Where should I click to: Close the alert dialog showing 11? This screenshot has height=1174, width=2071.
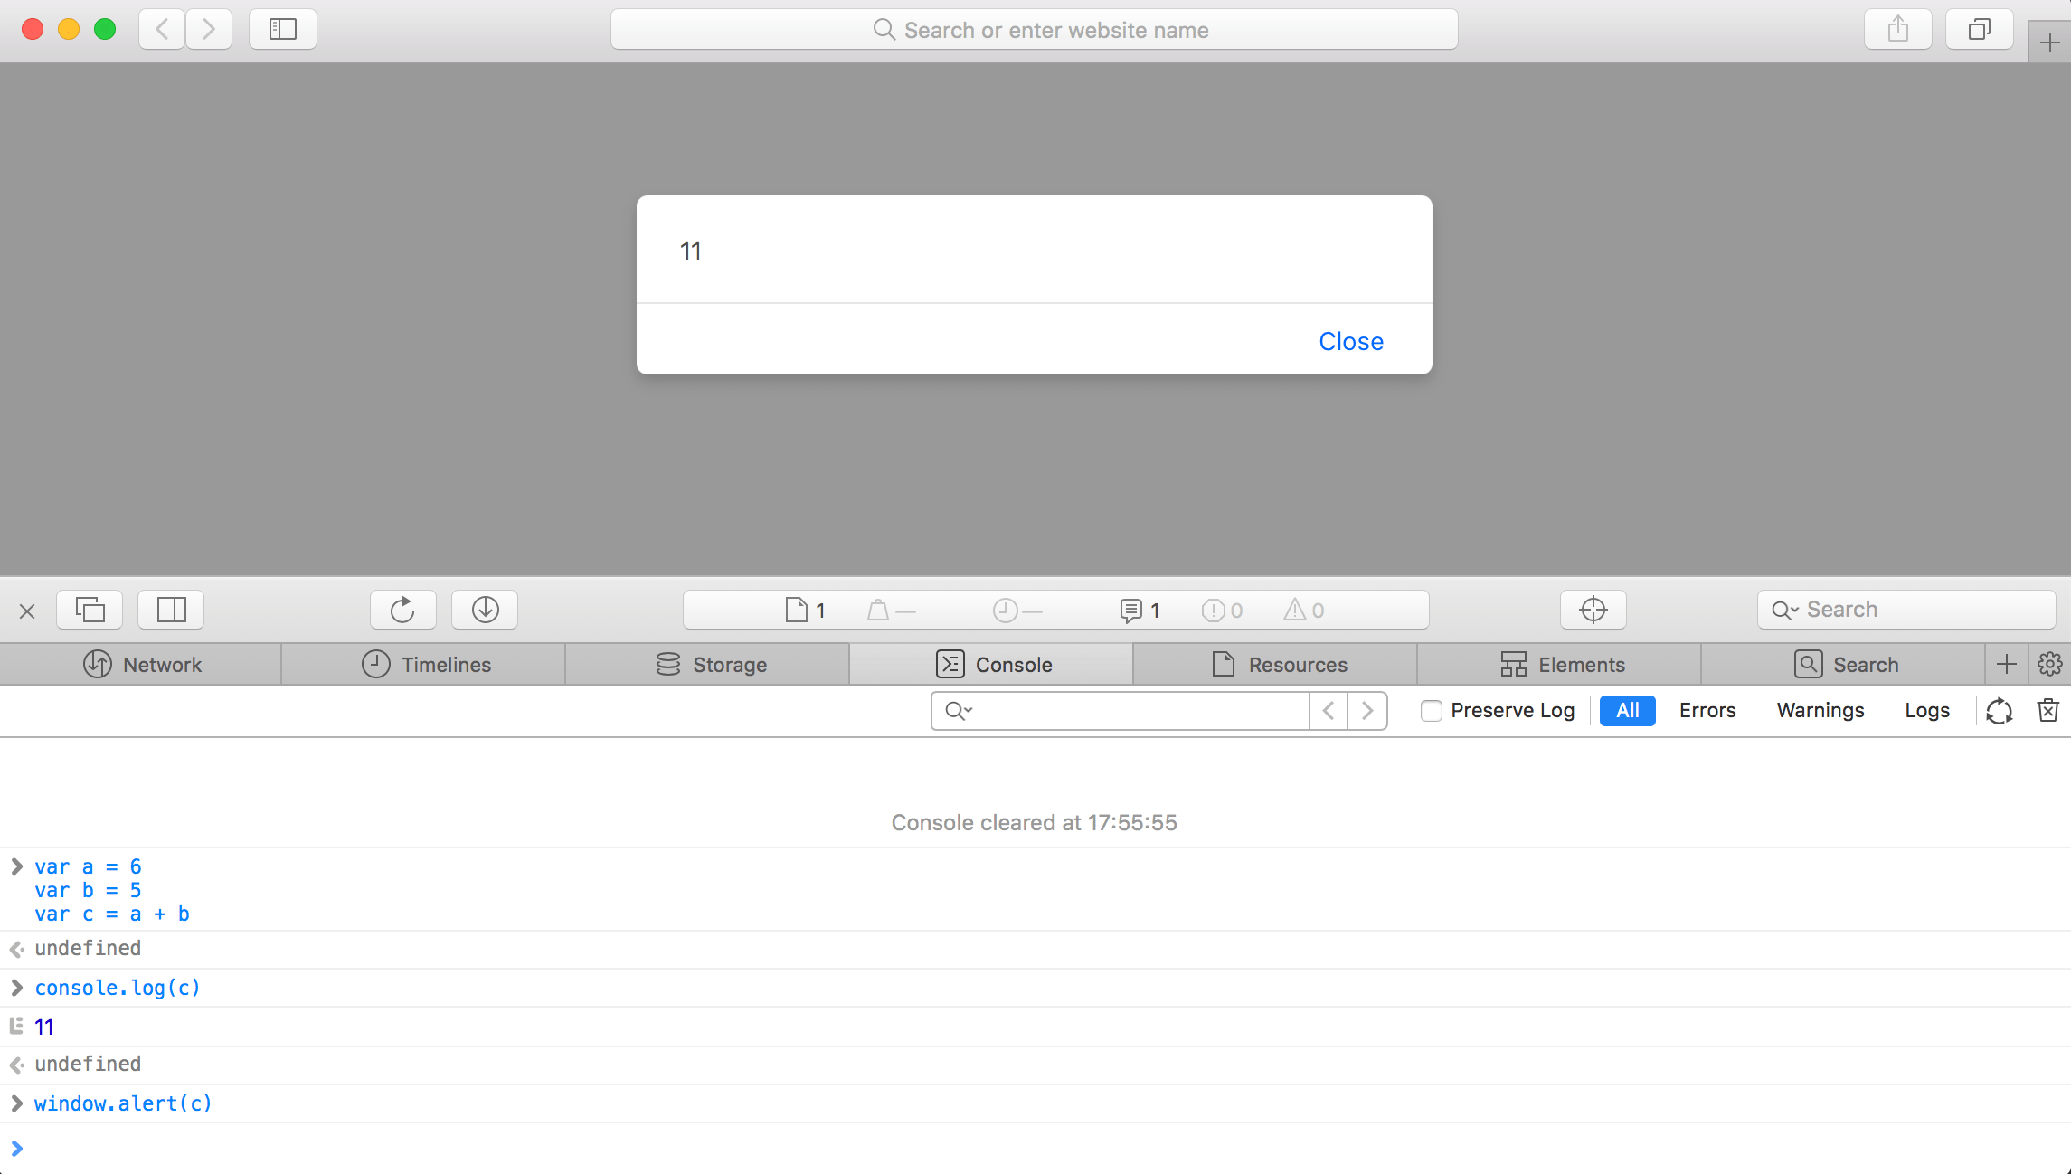click(x=1350, y=341)
